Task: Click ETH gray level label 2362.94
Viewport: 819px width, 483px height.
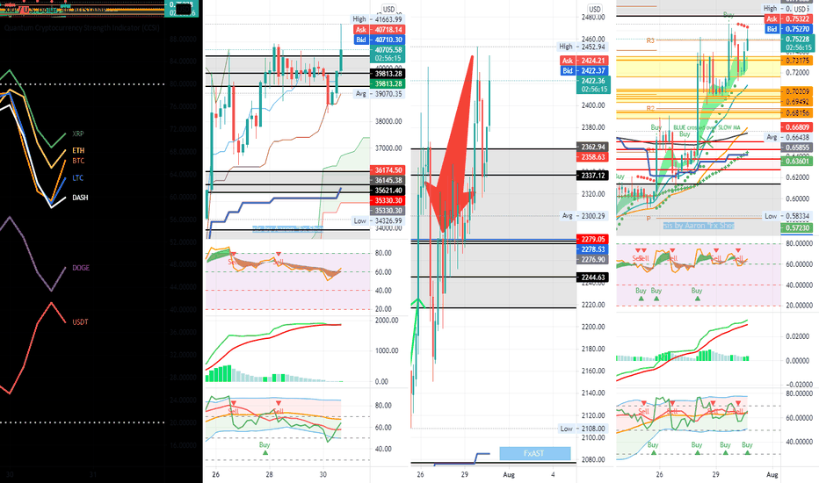Action: (592, 148)
